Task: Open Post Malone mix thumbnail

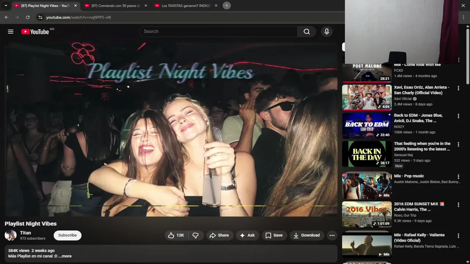Action: coord(367,73)
